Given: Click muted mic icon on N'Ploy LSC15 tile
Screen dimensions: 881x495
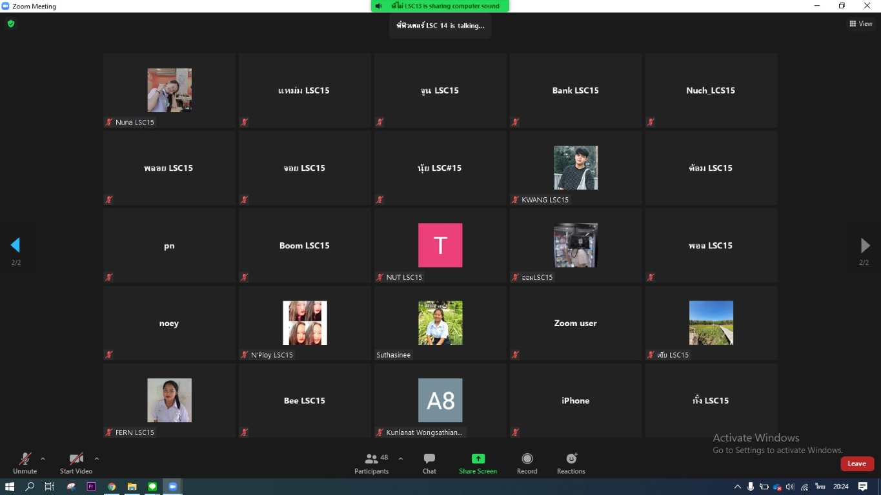Looking at the screenshot, I should [245, 354].
